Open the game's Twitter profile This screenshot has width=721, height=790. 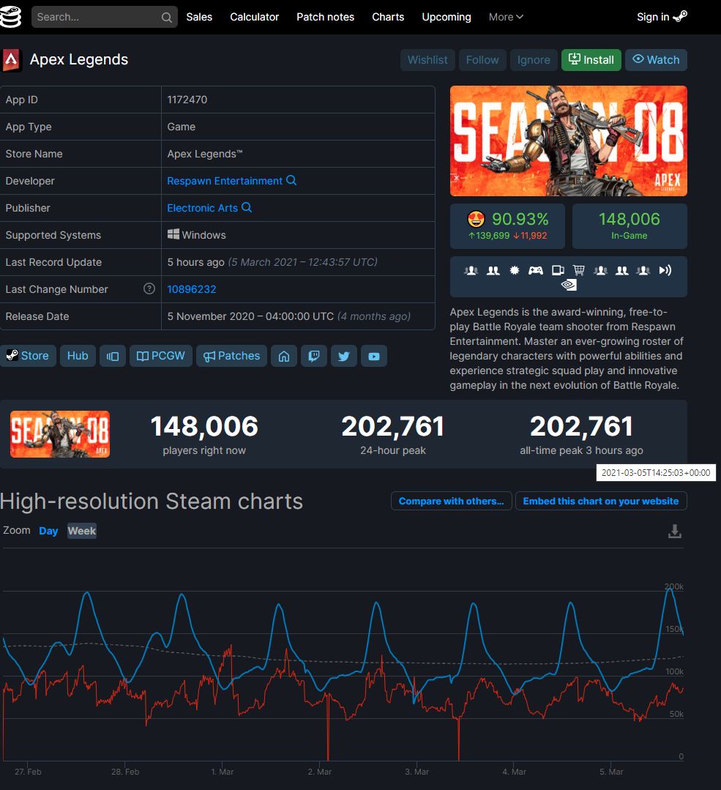[344, 356]
